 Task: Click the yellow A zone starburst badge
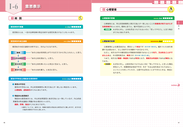pos(171,9)
